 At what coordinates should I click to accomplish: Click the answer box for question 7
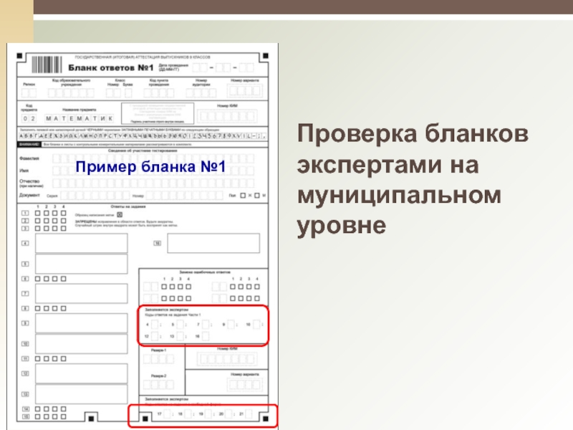[82, 293]
